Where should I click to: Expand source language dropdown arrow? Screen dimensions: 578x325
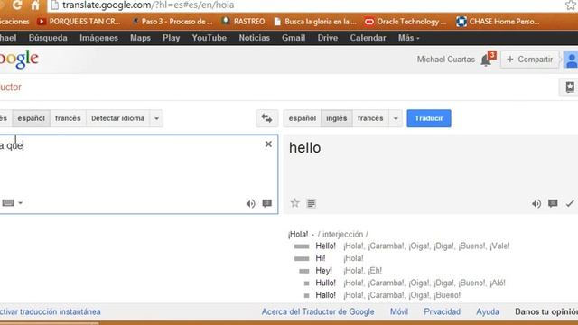(156, 118)
